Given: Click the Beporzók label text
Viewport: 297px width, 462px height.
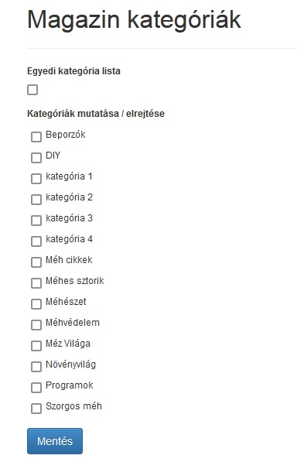Looking at the screenshot, I should [65, 135].
